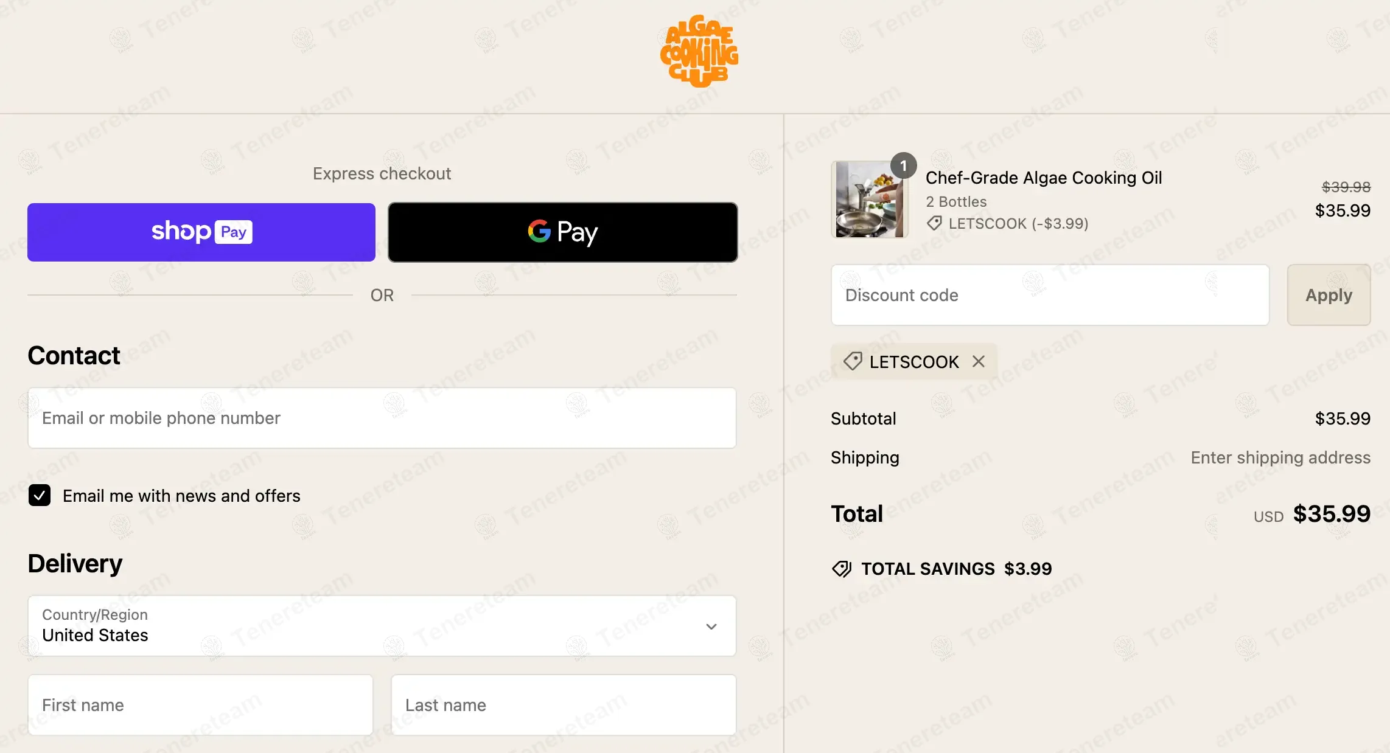Click the Apply discount button

coord(1329,295)
